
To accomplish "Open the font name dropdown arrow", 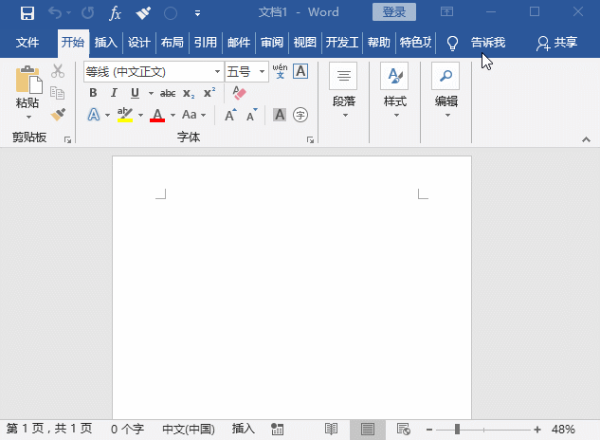I will (x=217, y=72).
